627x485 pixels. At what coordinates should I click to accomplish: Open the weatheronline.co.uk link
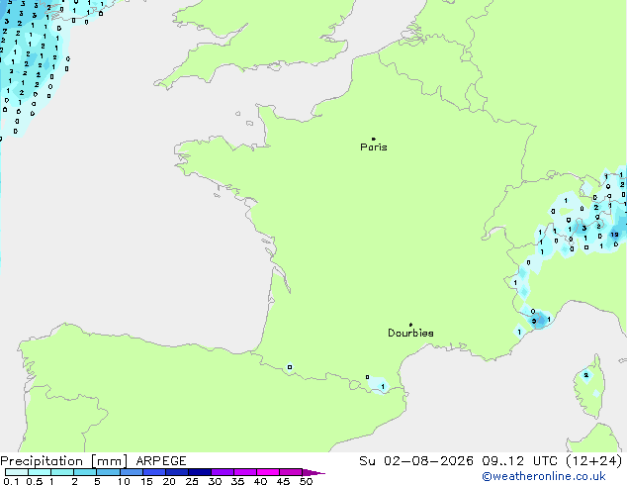[544, 476]
